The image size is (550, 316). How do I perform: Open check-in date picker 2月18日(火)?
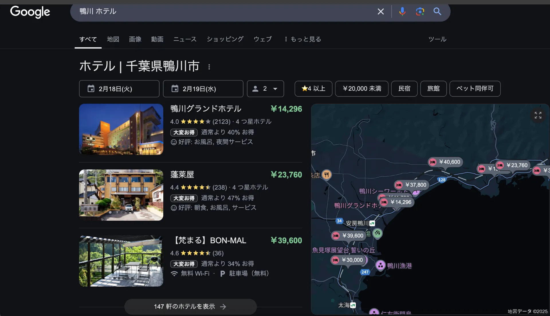119,89
